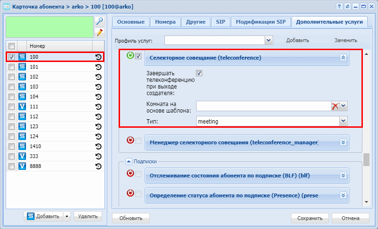Click SIP type icon of row 101
The height and width of the screenshot is (229, 378).
[22, 67]
